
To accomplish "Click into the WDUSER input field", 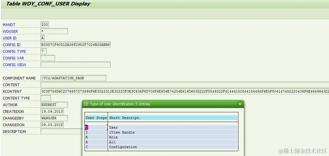I will 54,31.
